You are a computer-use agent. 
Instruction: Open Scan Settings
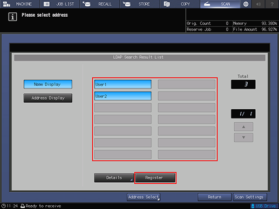[250, 197]
